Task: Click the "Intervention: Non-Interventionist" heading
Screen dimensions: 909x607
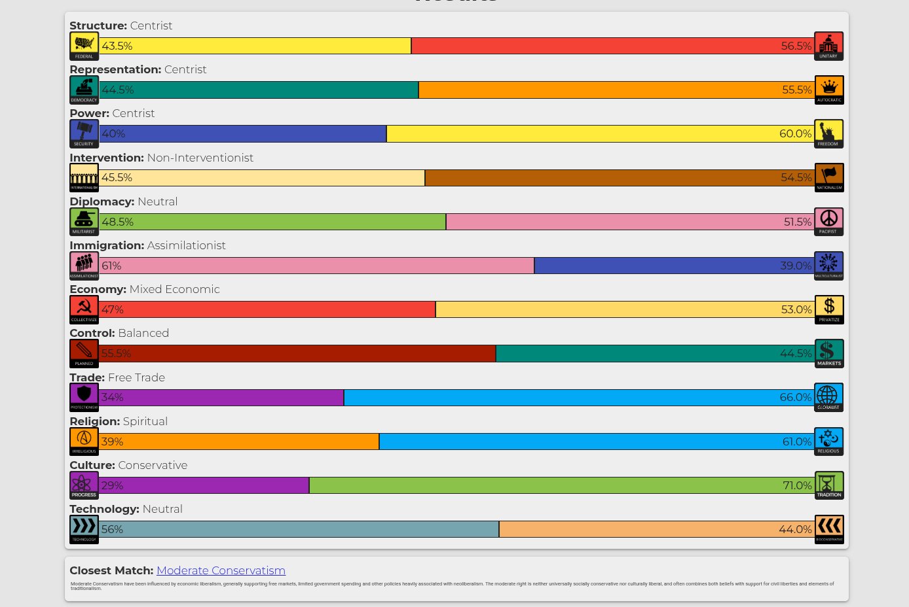Action: coord(161,158)
